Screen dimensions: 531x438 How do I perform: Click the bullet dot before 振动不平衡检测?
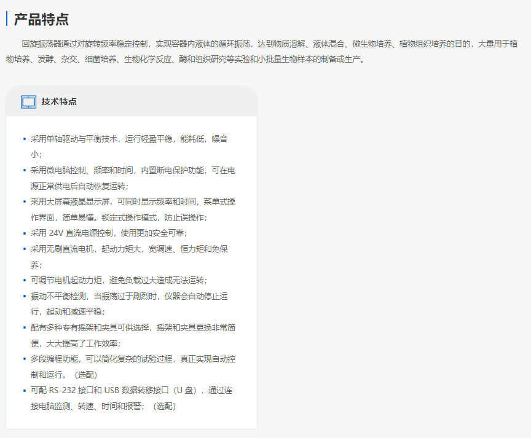click(x=25, y=296)
